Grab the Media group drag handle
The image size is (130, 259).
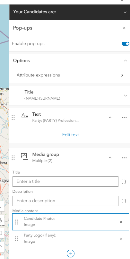13,158
